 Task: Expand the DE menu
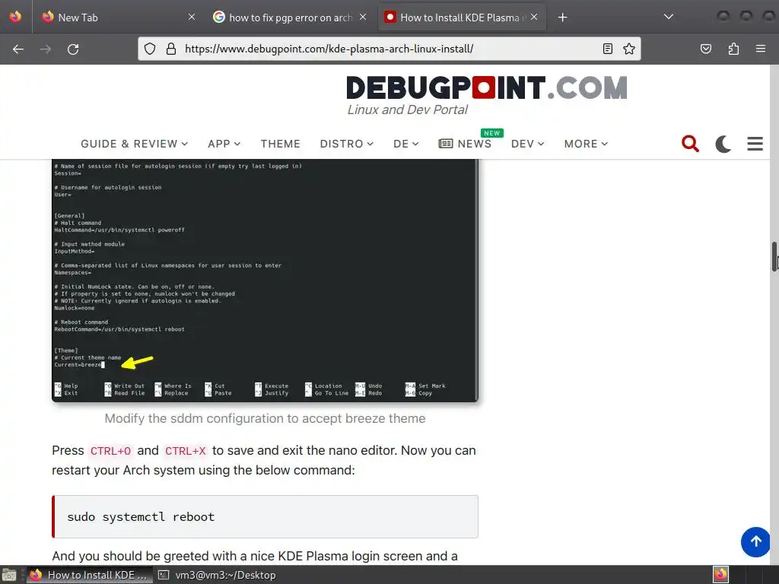[x=406, y=144]
